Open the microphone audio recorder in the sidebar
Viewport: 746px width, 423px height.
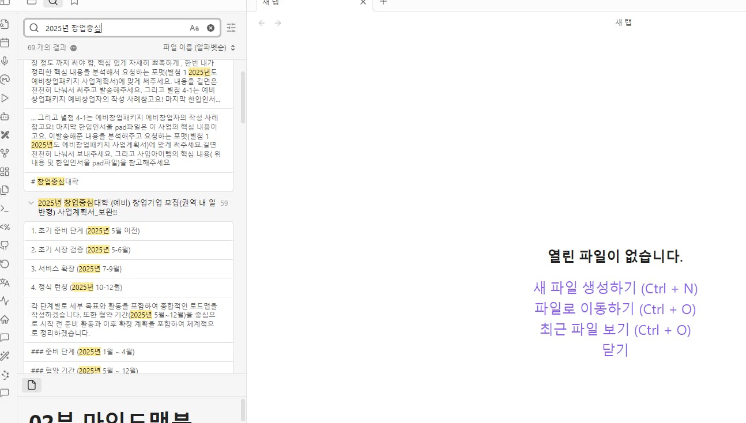pos(6,61)
